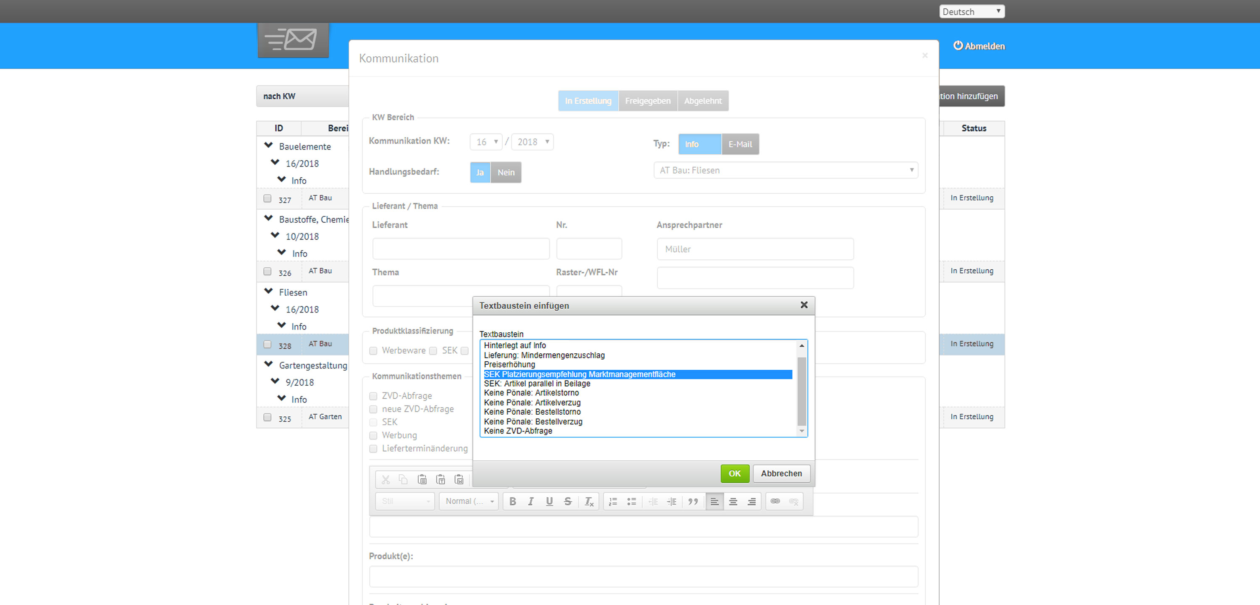Enable the Werbeware checkbox
Screen dimensions: 1260x605
(x=373, y=350)
